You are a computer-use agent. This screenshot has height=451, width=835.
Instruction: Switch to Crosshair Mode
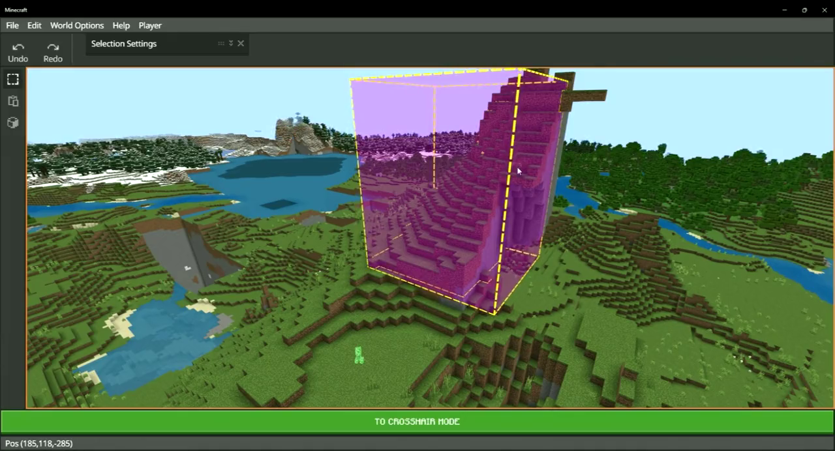pyautogui.click(x=417, y=422)
